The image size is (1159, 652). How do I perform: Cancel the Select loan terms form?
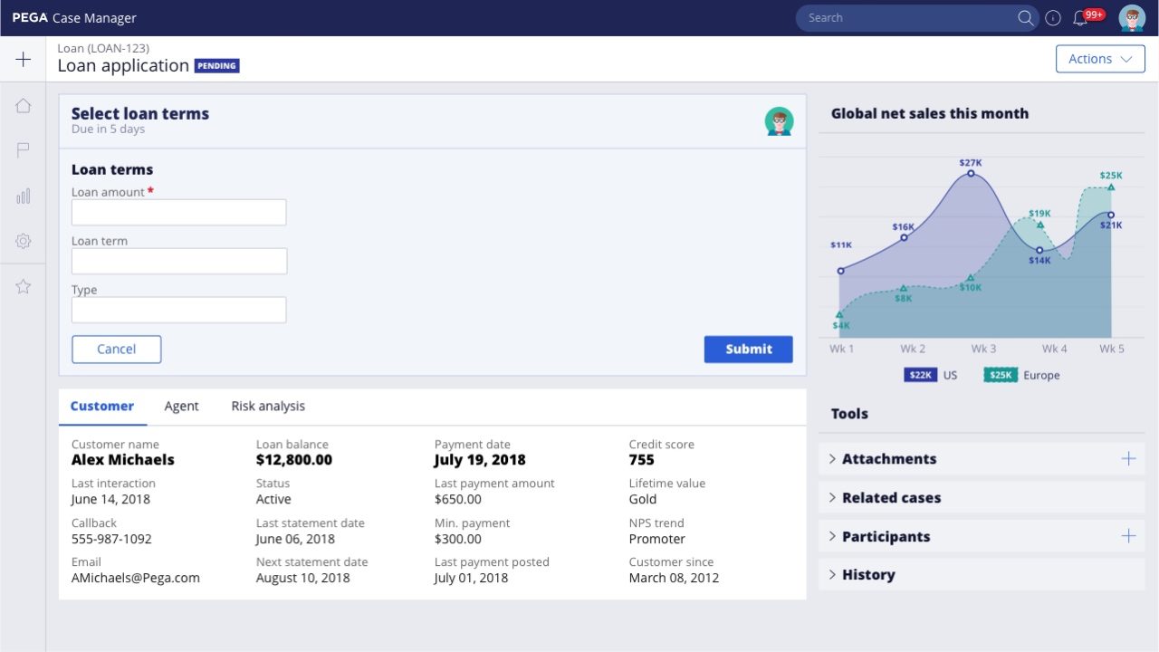click(116, 349)
